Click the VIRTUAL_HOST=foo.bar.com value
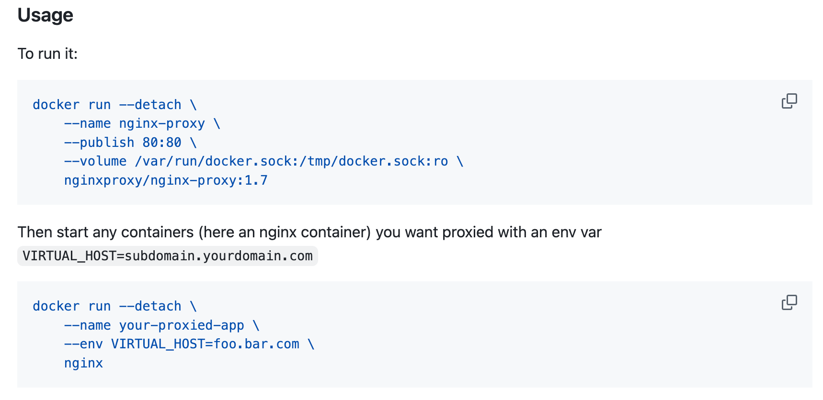Screen dimensions: 823x400 [205, 344]
